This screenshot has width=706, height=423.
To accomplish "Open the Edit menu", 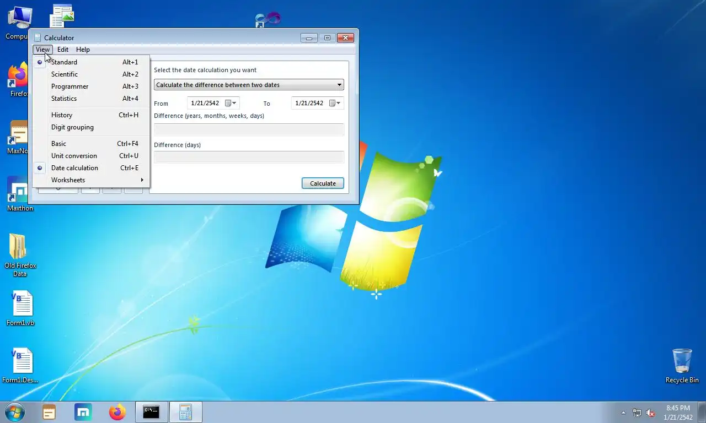I will [x=63, y=50].
